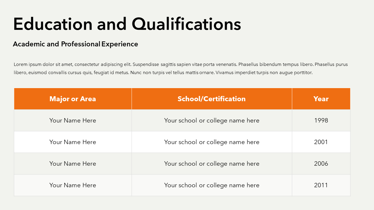Click the word Qualifications in the title
Image resolution: width=374 pixels, height=210 pixels.
pyautogui.click(x=186, y=24)
